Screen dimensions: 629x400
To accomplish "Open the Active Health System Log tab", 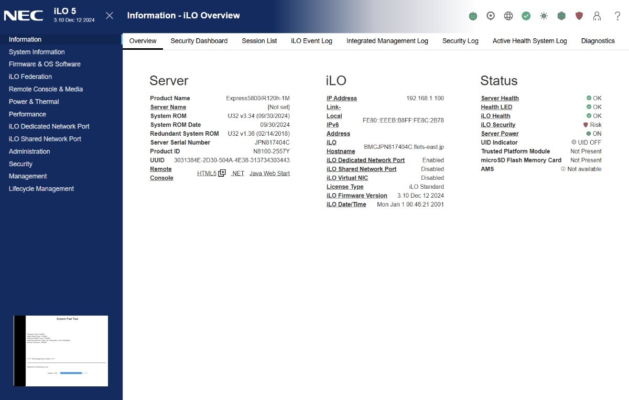I will (530, 41).
